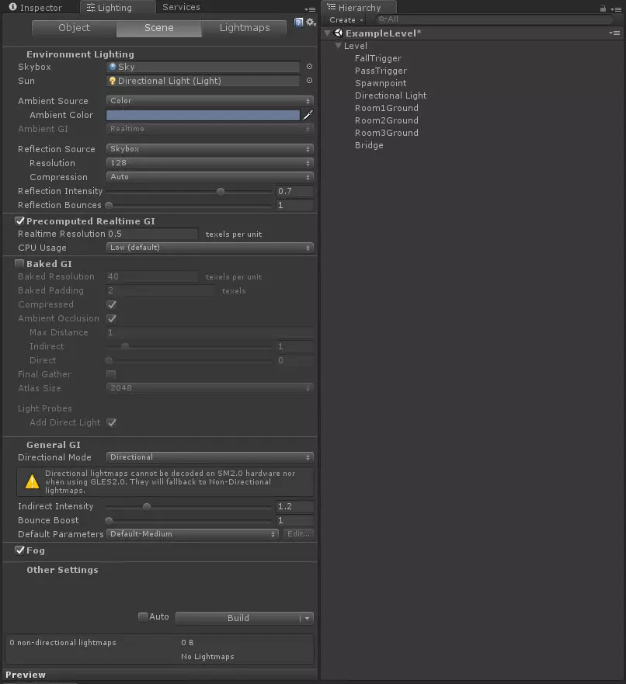
Task: Switch to the Lightmaps tab
Action: tap(245, 28)
